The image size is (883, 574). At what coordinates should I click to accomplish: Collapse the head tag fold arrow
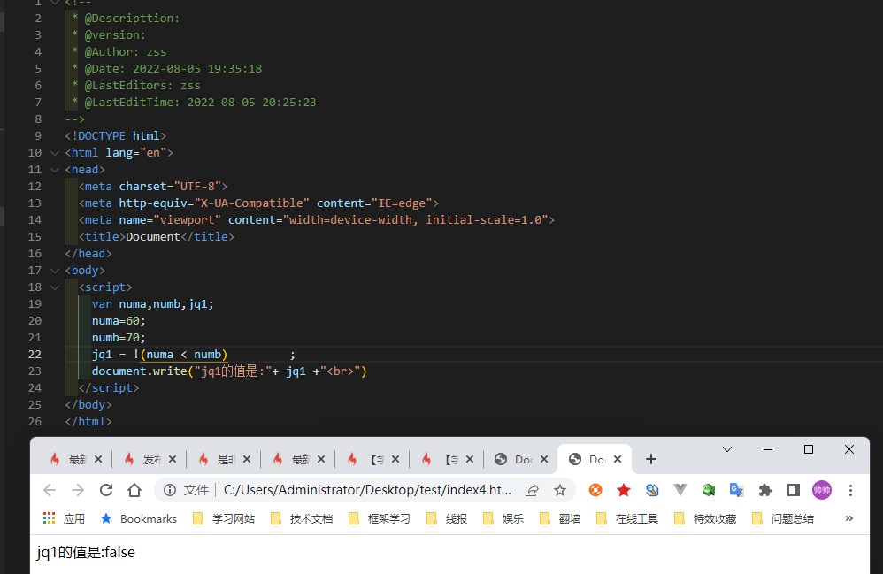(x=55, y=170)
